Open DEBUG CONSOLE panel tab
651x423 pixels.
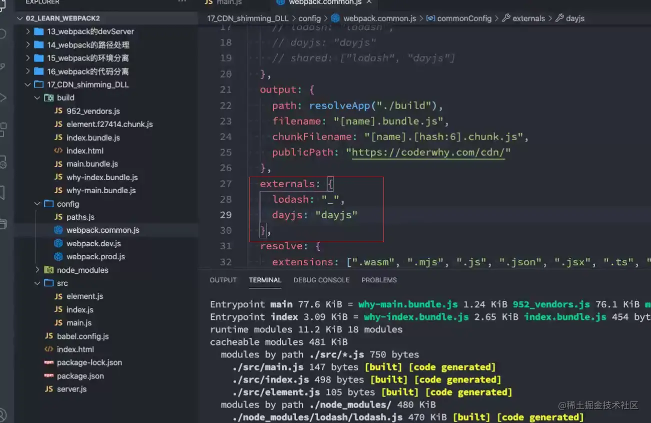coord(321,280)
